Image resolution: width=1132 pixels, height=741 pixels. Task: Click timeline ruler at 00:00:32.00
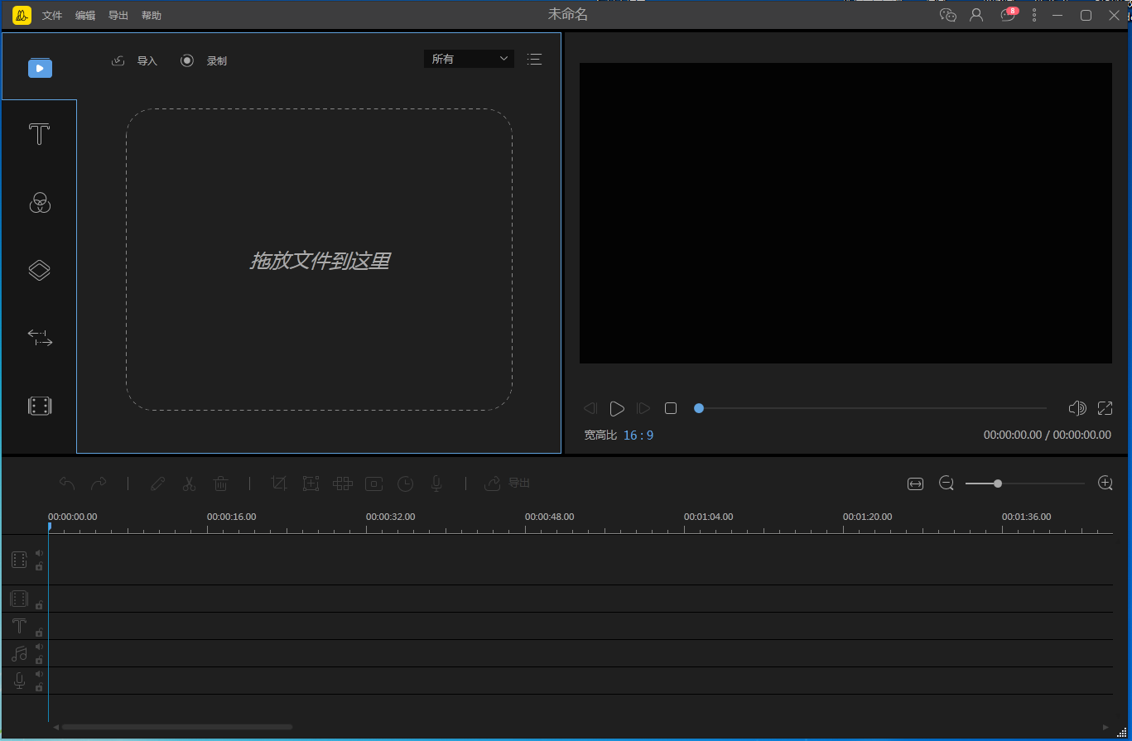[390, 517]
